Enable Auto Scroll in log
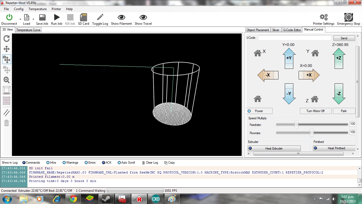The width and height of the screenshot is (362, 204). pos(119,163)
